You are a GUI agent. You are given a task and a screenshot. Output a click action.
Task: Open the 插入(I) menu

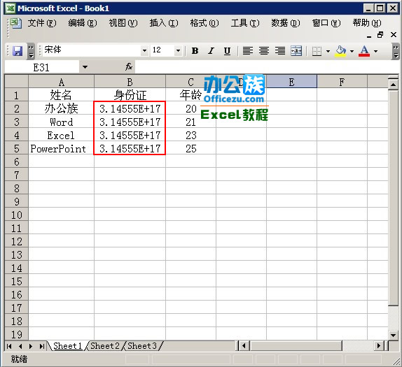tap(164, 23)
